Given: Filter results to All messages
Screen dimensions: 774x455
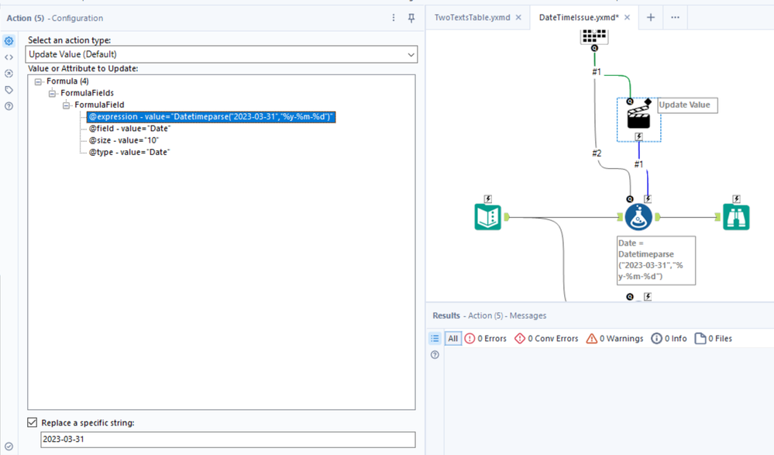Looking at the screenshot, I should click(452, 339).
